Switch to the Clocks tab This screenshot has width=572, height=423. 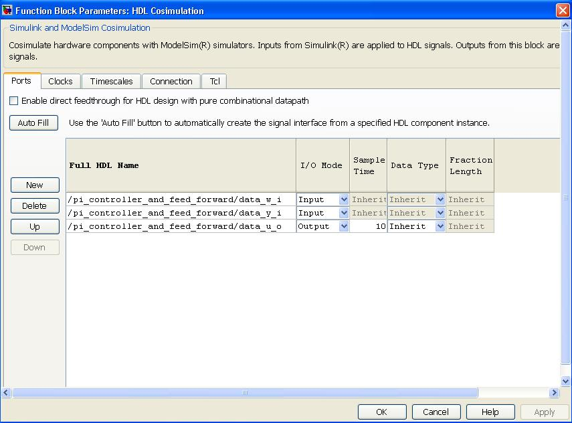point(60,81)
